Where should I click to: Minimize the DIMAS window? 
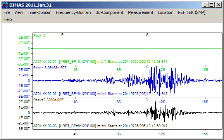205,5
